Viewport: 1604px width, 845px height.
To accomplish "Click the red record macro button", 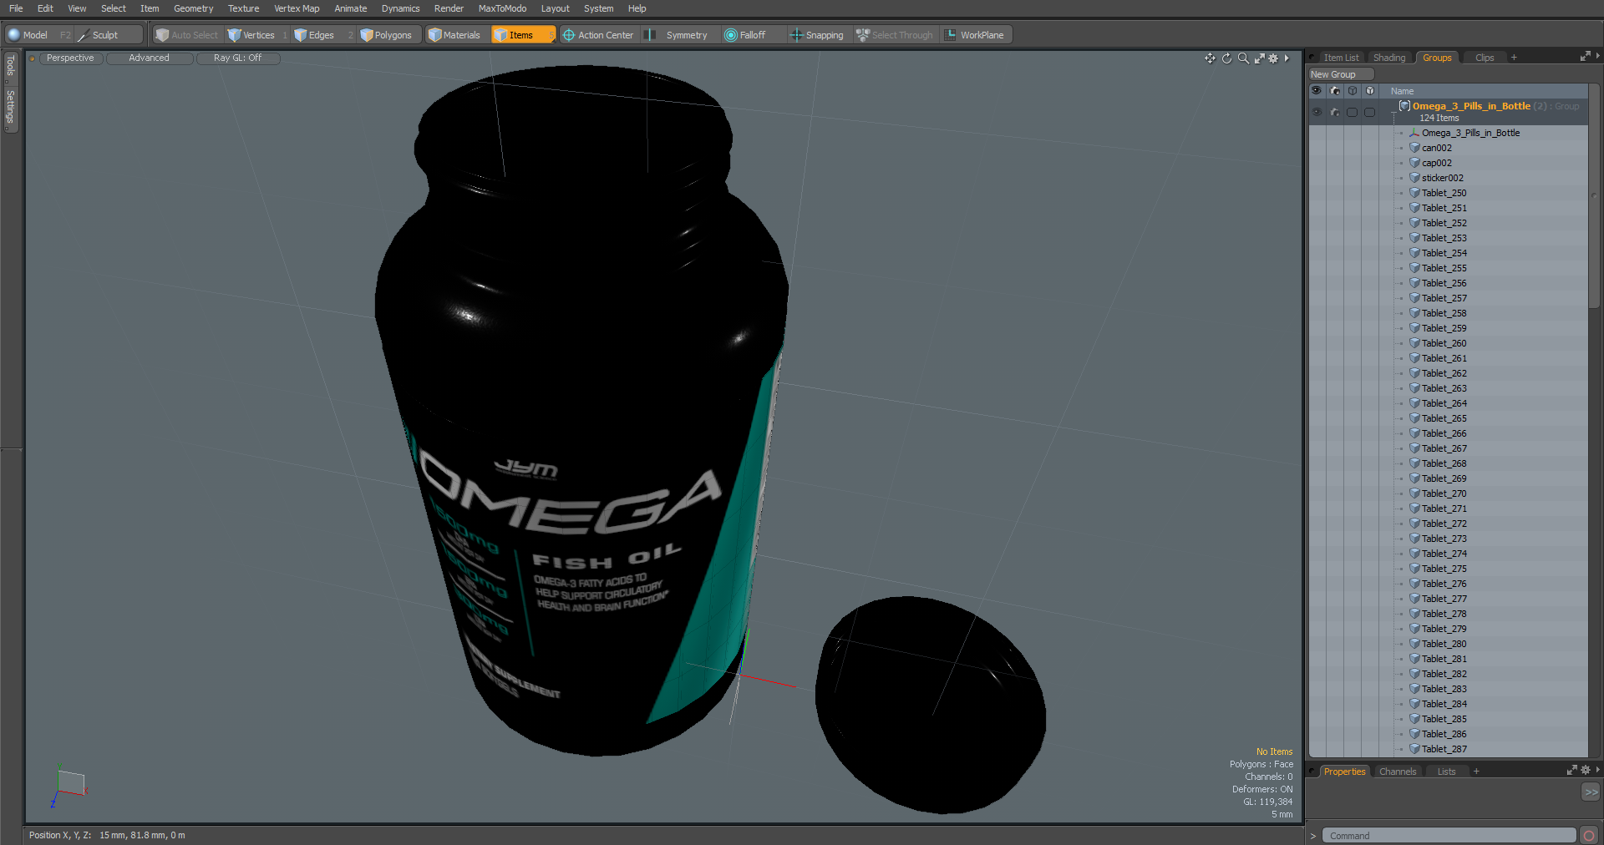I will coord(1589,836).
